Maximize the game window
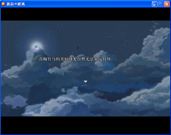Viewport: 171px width, 135px height. pos(161,4)
